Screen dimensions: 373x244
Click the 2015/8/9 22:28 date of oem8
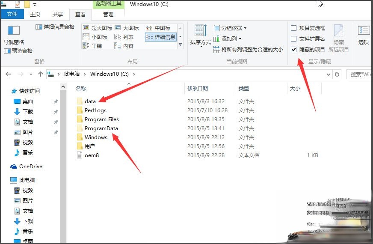(206, 155)
